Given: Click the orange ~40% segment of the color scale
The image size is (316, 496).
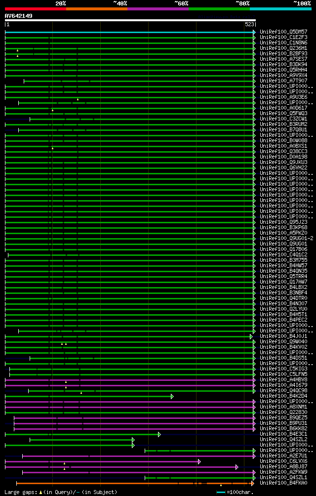Looking at the screenshot, I should [x=97, y=9].
